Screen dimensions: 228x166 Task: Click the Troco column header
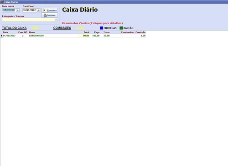106,32
